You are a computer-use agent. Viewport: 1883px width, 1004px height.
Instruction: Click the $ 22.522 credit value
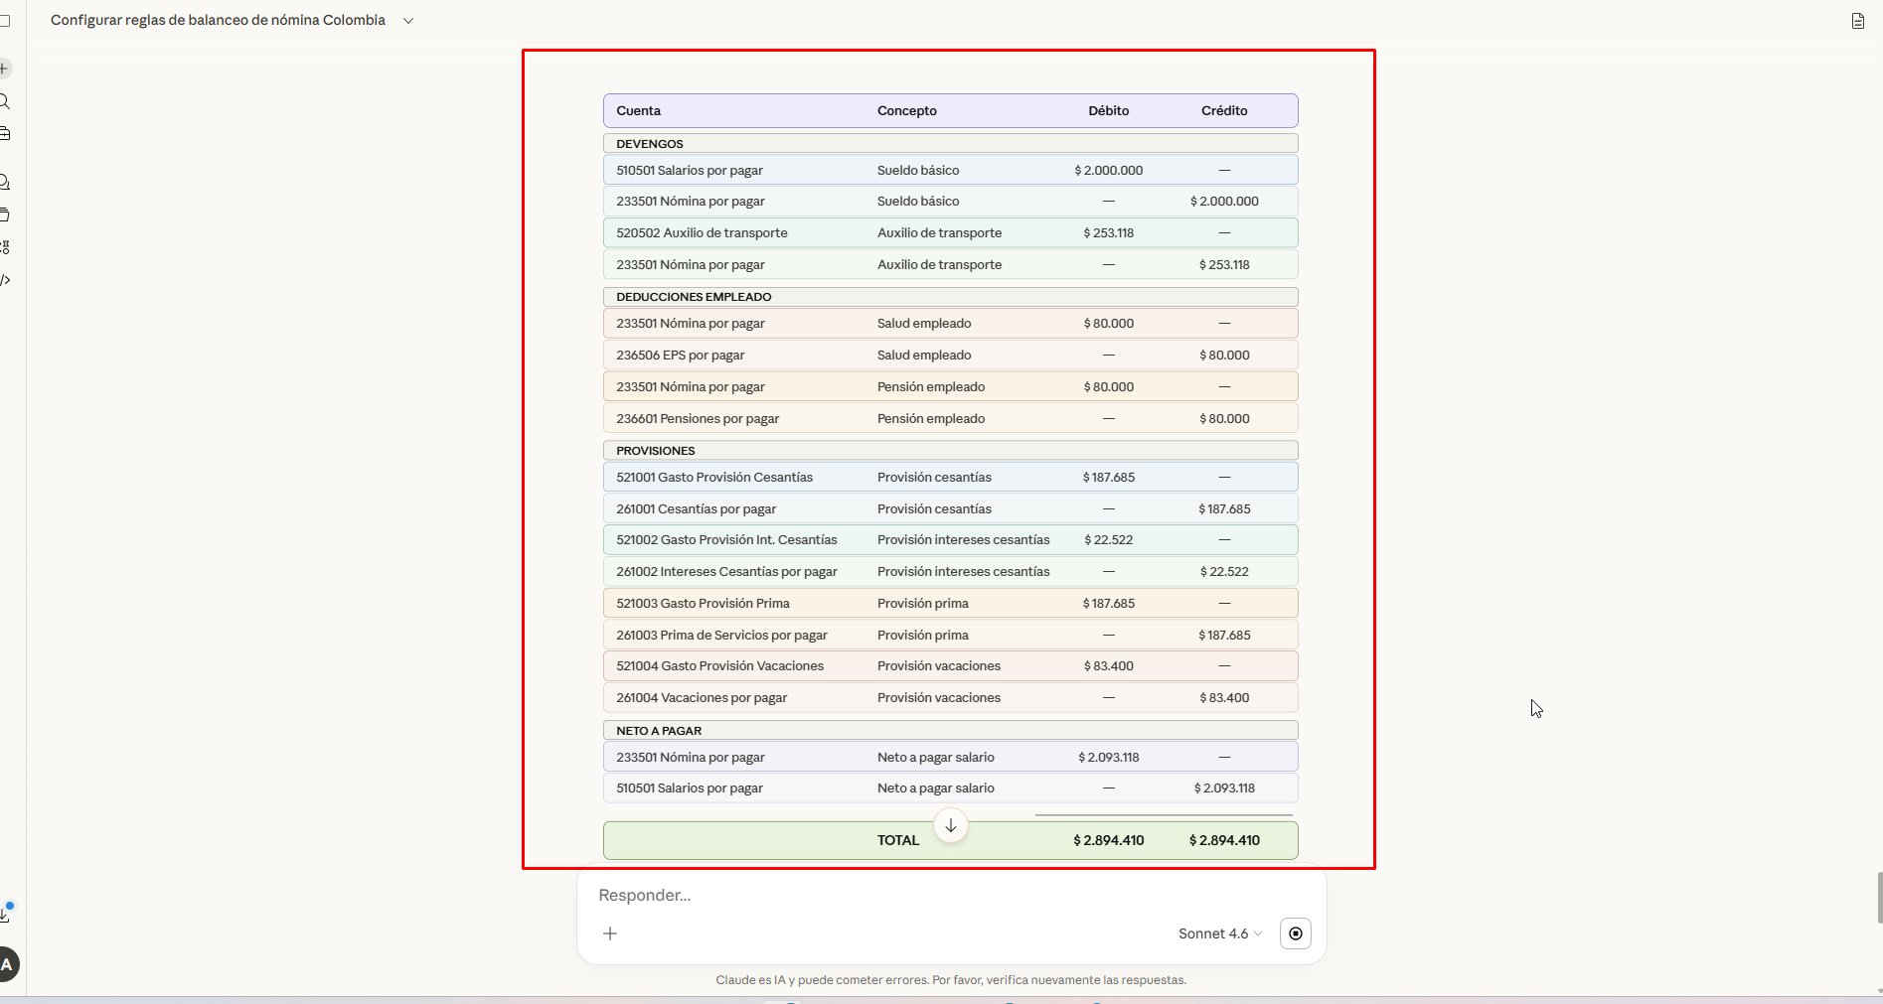click(x=1224, y=571)
